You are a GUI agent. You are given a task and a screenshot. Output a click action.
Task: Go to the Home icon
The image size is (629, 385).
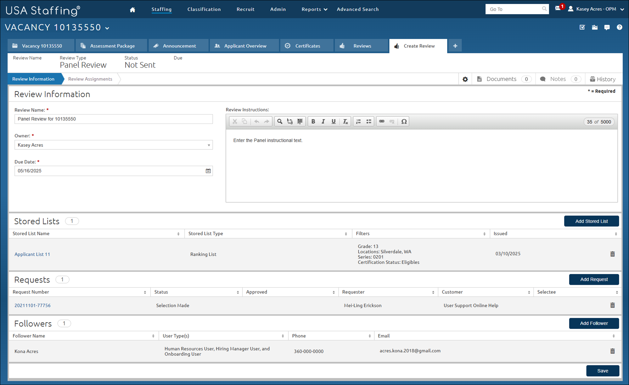pos(132,10)
